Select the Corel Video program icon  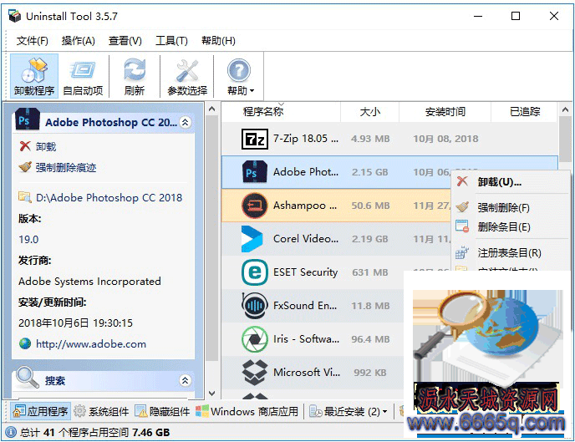[252, 239]
